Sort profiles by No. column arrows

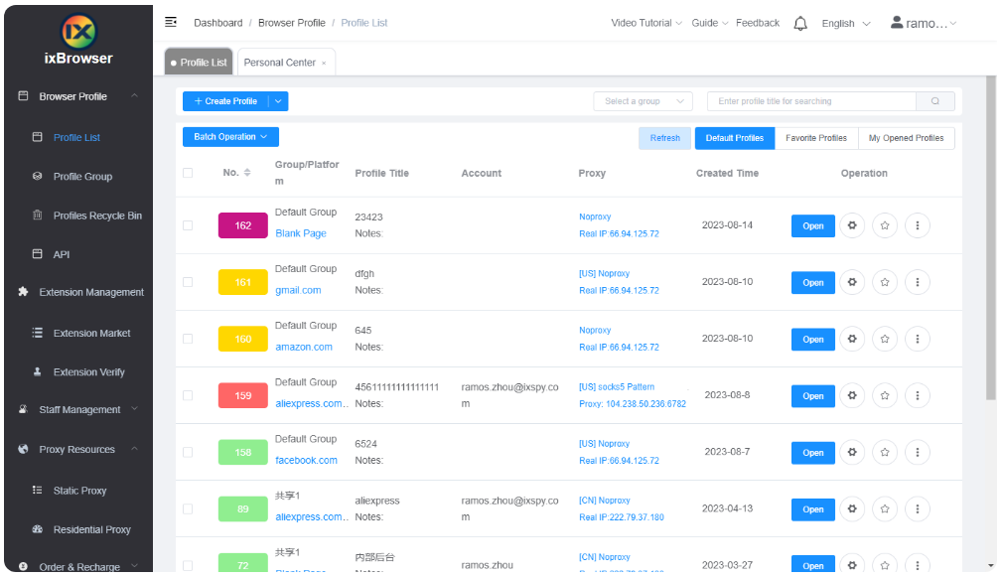pyautogui.click(x=247, y=173)
